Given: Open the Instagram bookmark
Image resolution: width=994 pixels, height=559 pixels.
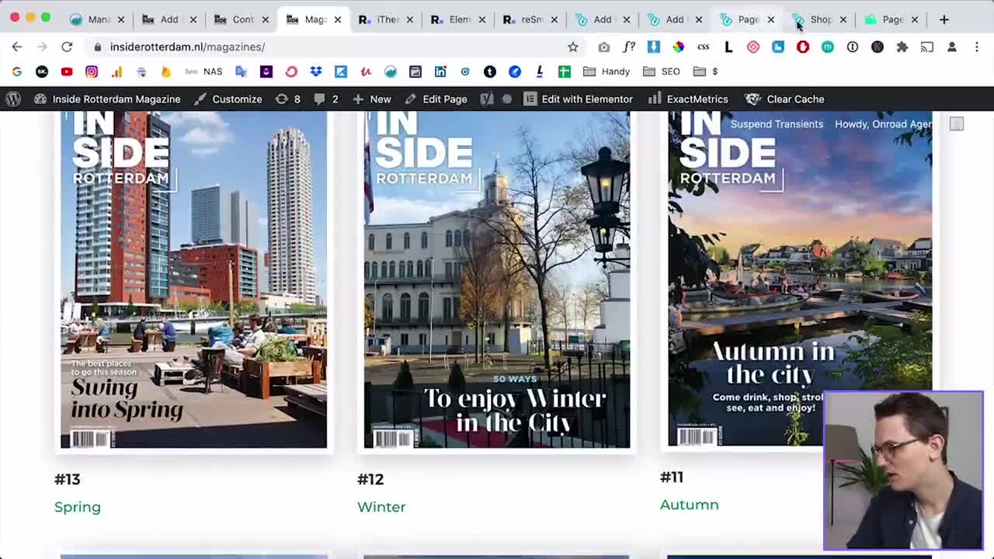Looking at the screenshot, I should (92, 71).
